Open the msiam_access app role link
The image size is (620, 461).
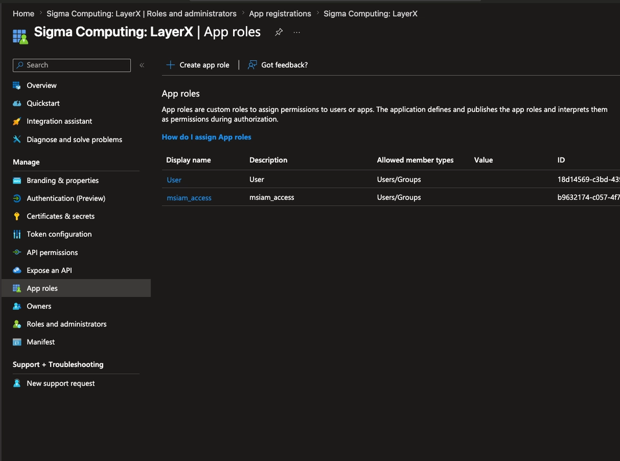(189, 197)
